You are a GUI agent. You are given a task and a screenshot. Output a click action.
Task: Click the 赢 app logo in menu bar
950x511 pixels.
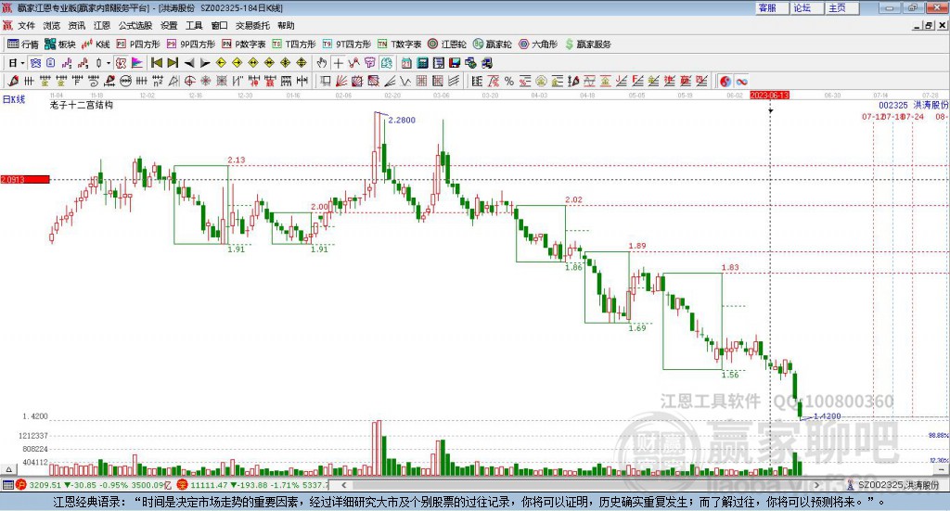pos(7,25)
